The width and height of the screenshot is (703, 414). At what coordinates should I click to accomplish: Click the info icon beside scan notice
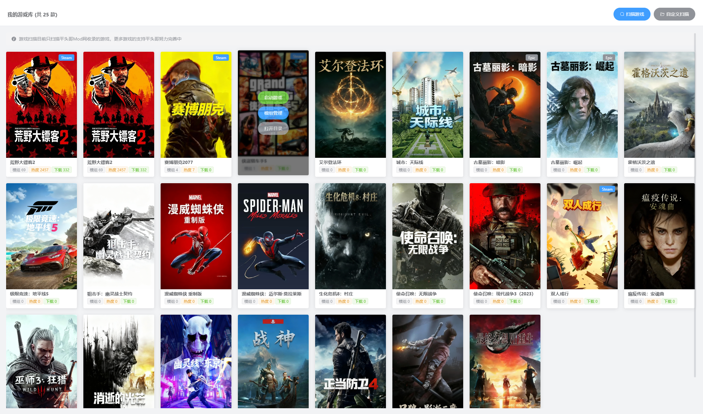pos(14,39)
